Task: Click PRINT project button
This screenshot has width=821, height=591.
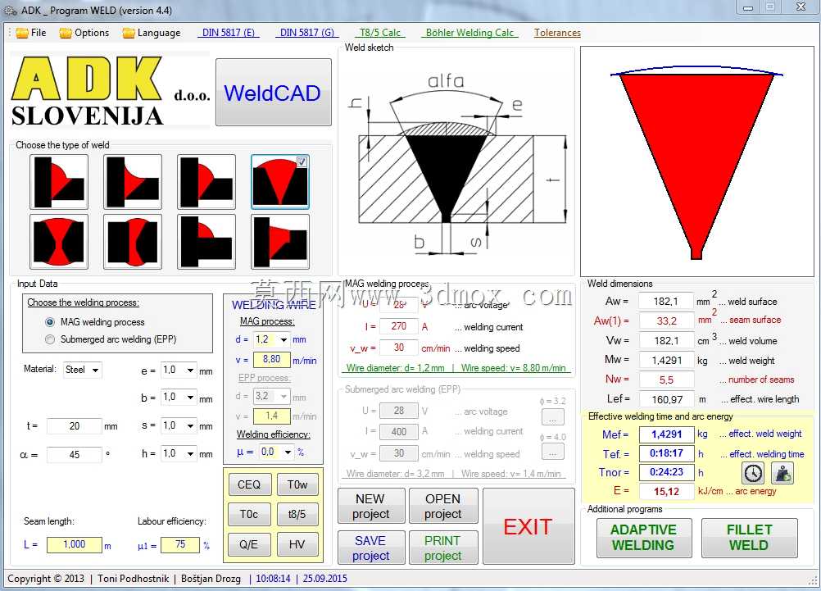Action: [x=443, y=548]
